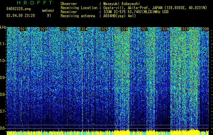The width and height of the screenshot is (213, 135).
Task: Click the HROFFT title text
Action: tap(35, 3)
